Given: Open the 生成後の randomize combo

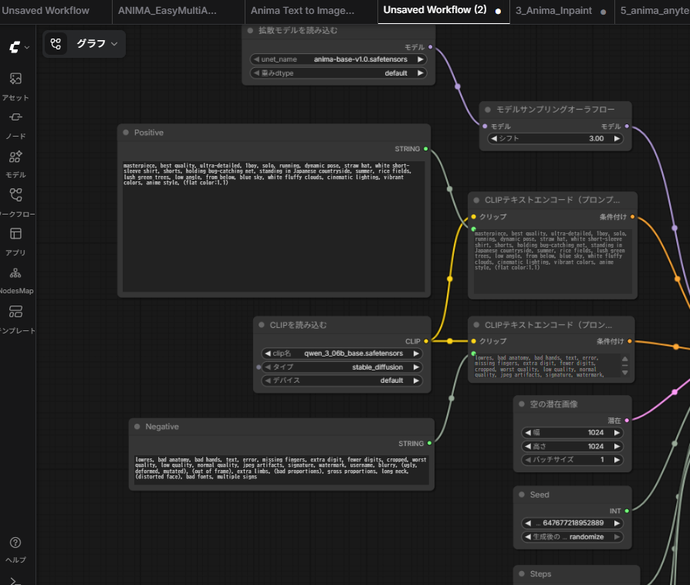Looking at the screenshot, I should click(x=572, y=537).
